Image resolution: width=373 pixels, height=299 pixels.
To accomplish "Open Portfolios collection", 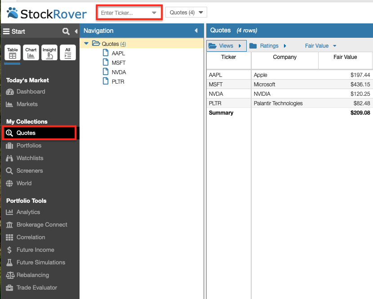I will [x=29, y=145].
